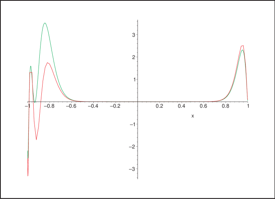Click the x-axis tick label −0.6
275x199 pixels.
coord(71,106)
